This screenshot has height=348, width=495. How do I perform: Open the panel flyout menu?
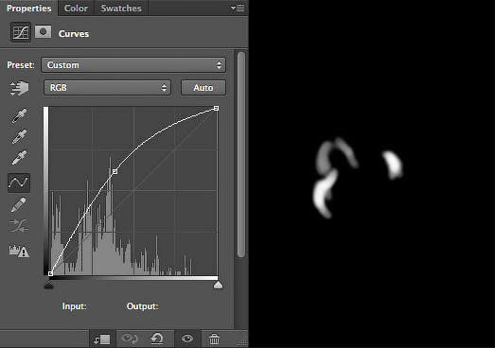click(x=238, y=8)
